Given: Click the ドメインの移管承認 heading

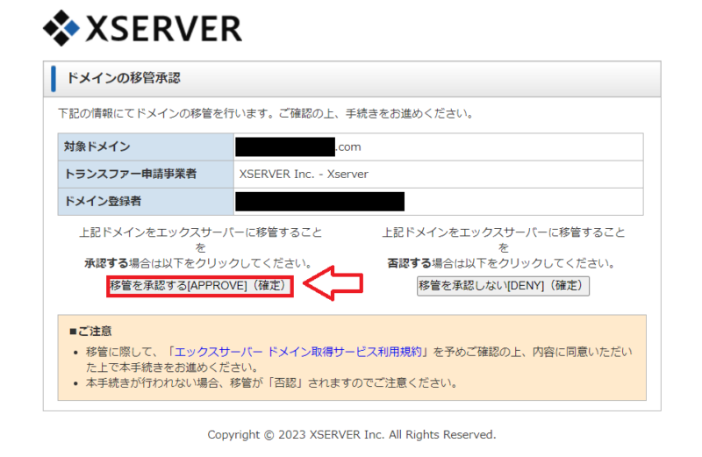Looking at the screenshot, I should pos(124,78).
